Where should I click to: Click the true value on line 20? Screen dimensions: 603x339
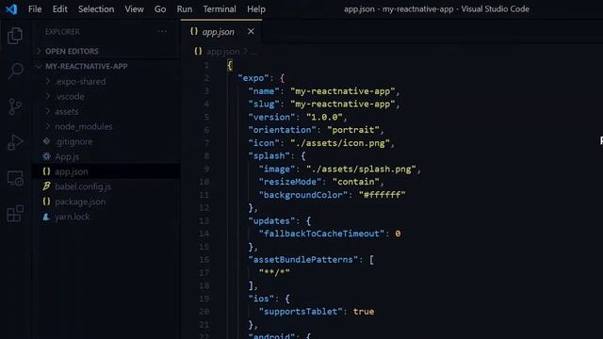pos(364,312)
